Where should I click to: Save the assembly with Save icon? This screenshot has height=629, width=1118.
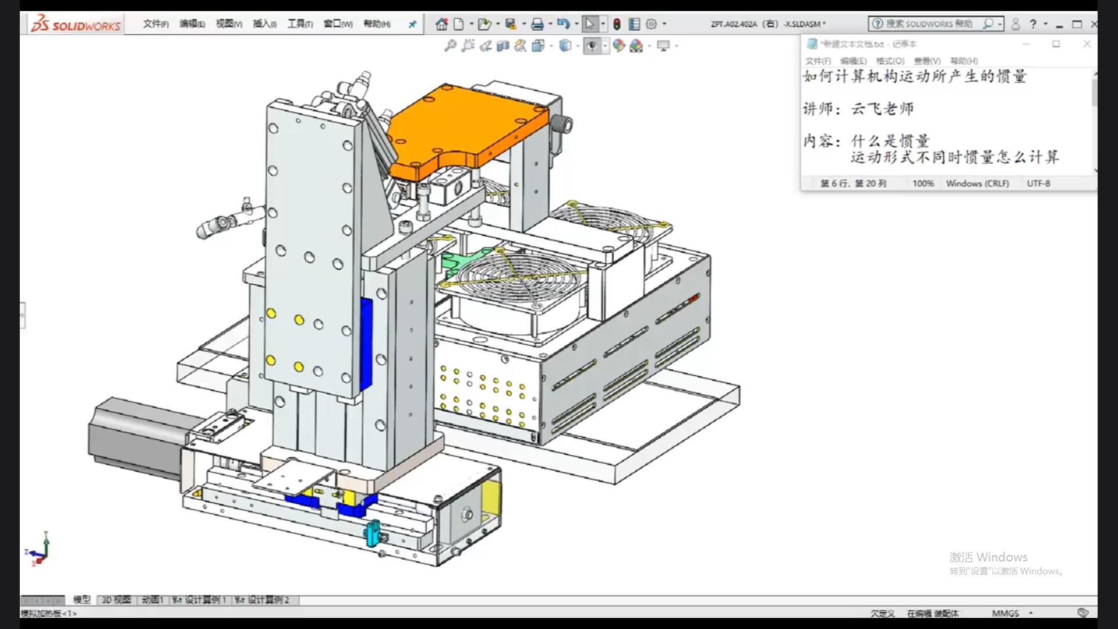(511, 24)
